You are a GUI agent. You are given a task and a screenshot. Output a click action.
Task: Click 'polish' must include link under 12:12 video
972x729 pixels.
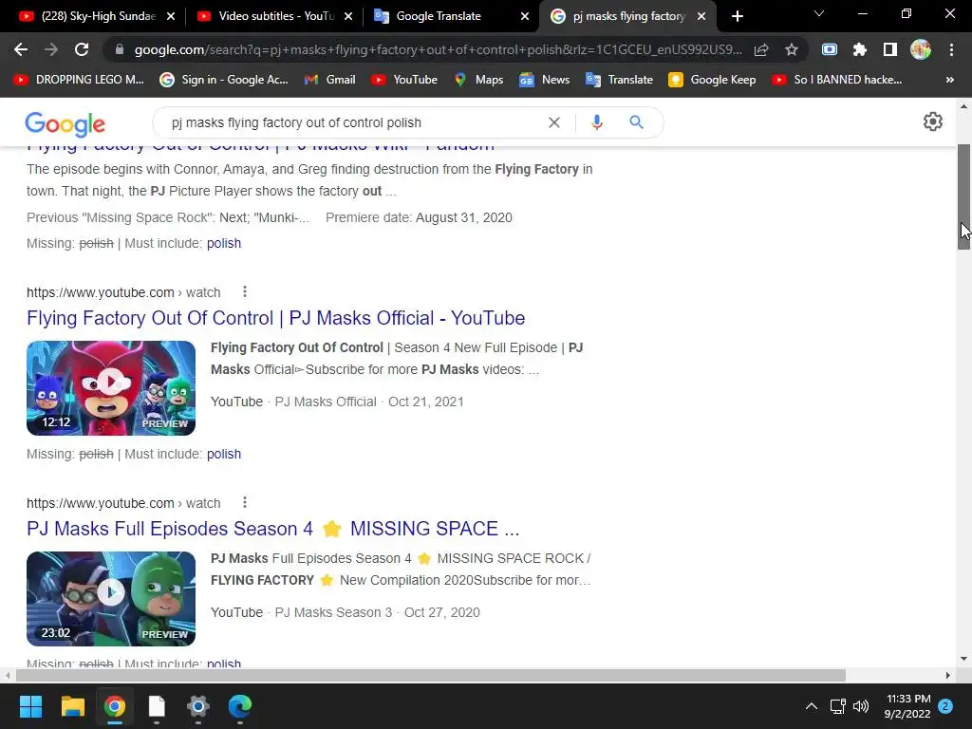click(x=224, y=454)
